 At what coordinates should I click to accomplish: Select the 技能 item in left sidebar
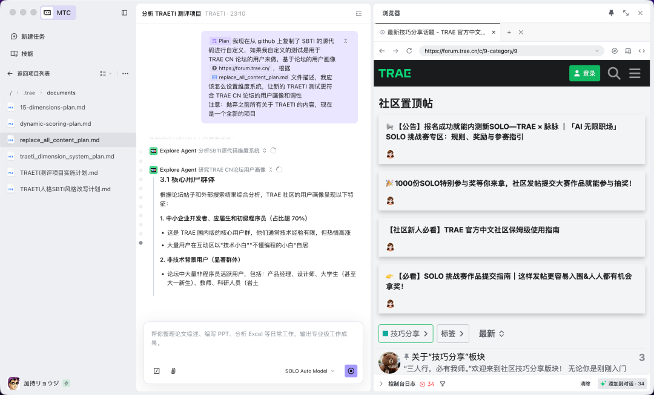click(x=21, y=53)
